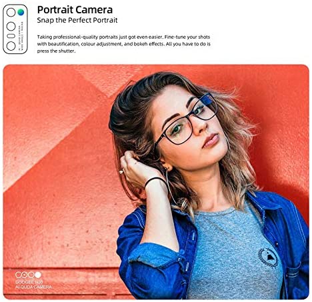Click the black hair tie on her wrist

155,181
